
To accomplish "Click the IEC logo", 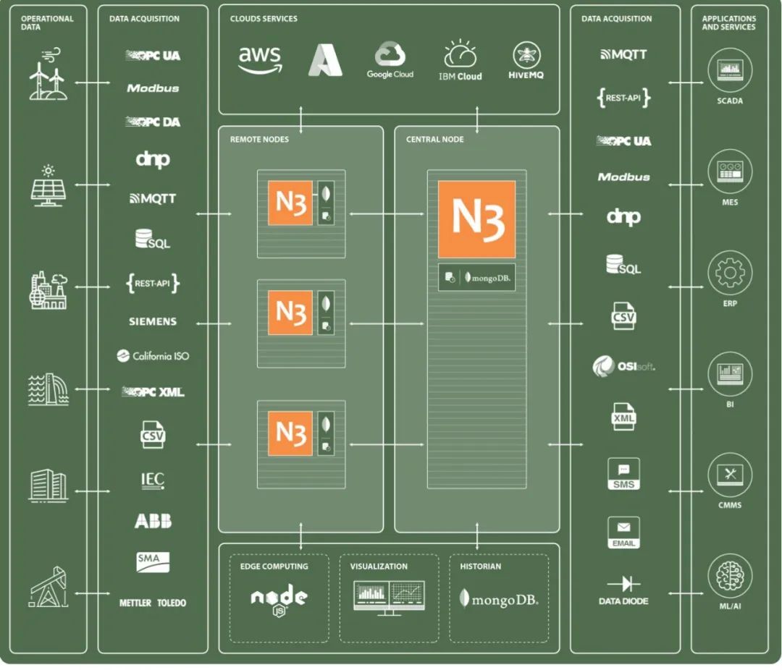I will (x=153, y=480).
